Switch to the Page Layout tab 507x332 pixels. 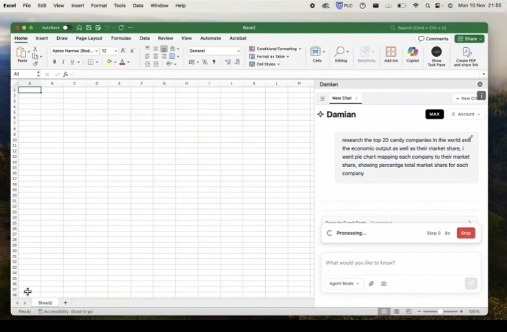point(89,38)
